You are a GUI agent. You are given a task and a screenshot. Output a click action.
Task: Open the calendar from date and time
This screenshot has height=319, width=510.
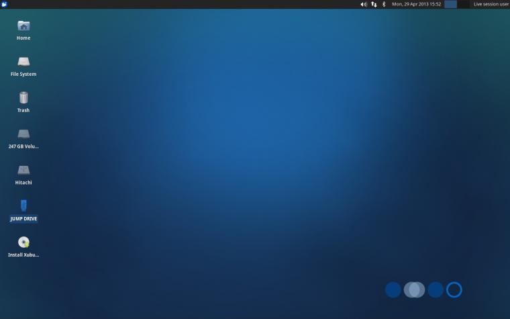pos(416,4)
